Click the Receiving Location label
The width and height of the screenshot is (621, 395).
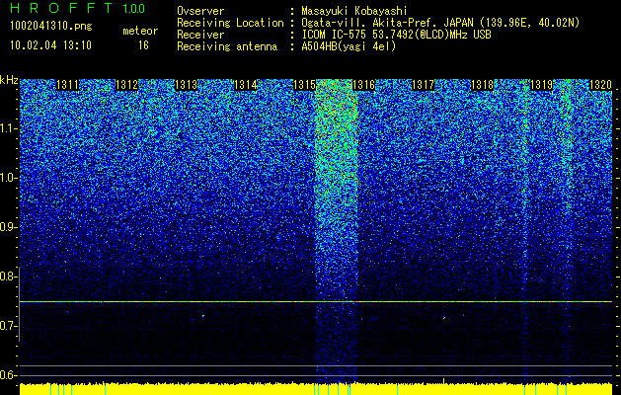(x=230, y=23)
